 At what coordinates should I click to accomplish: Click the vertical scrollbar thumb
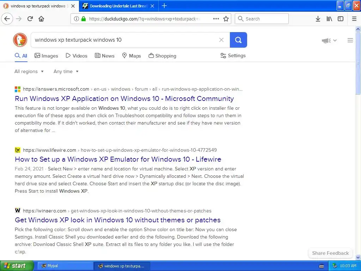click(x=358, y=63)
